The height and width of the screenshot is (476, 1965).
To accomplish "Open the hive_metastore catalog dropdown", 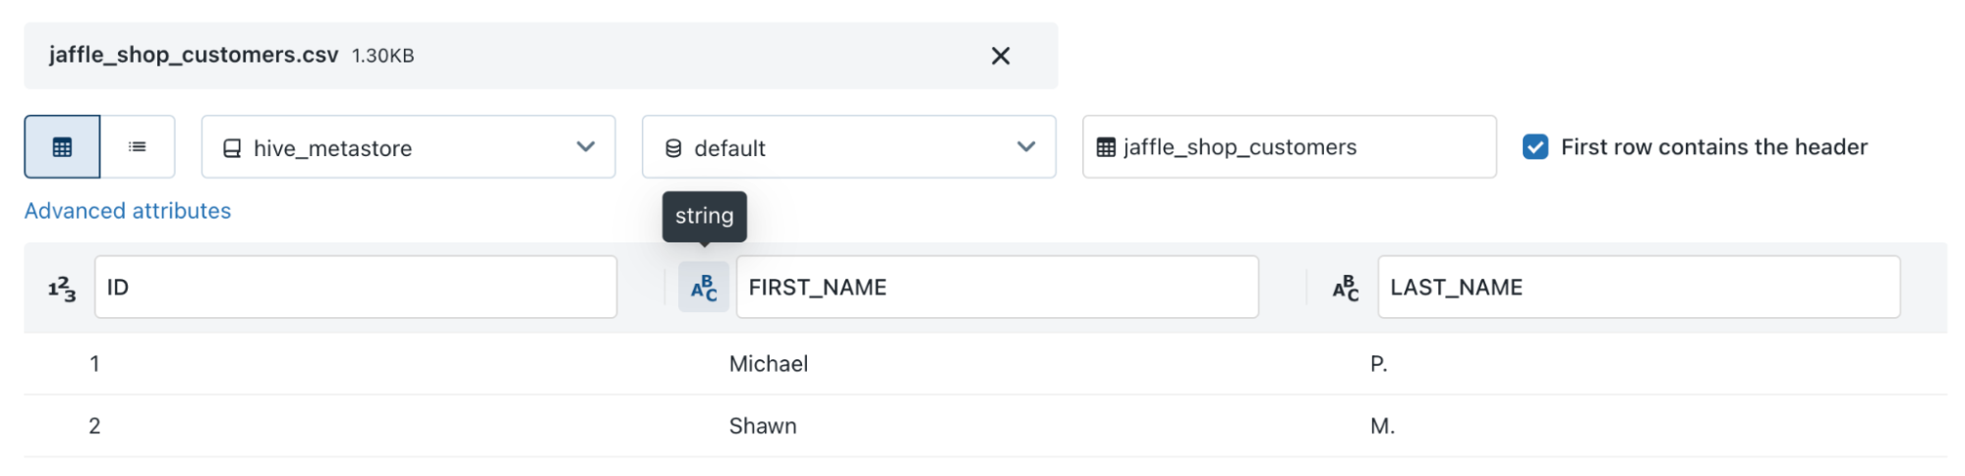I will 408,147.
